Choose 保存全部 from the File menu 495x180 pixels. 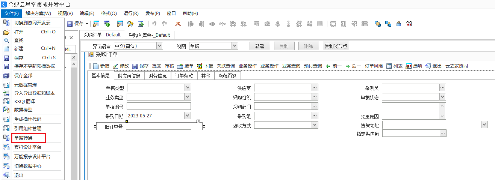point(32,75)
